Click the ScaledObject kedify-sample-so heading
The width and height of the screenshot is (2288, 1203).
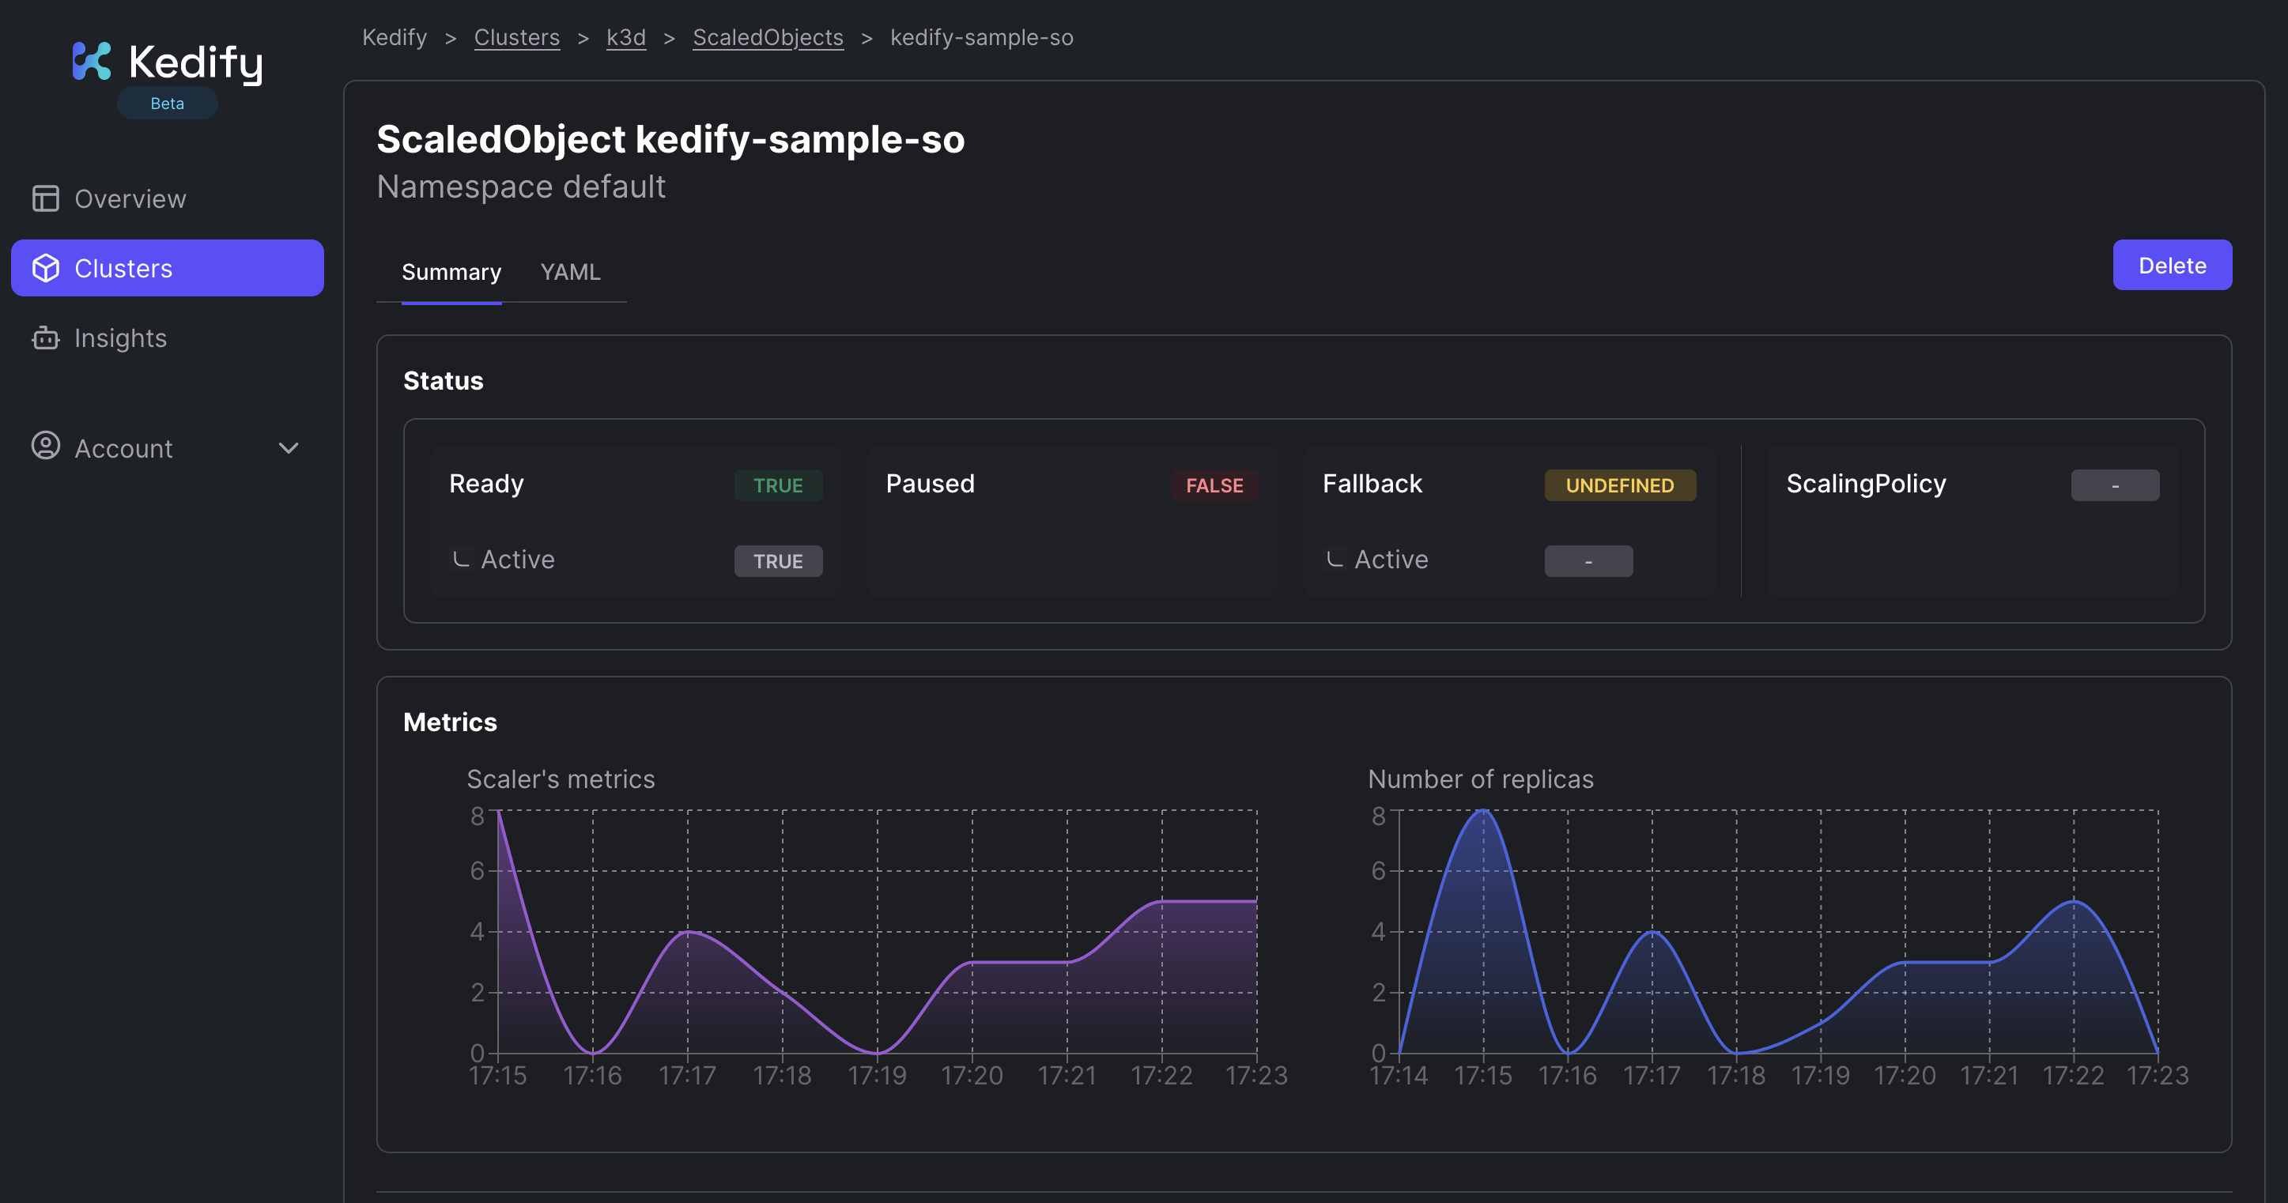point(670,139)
